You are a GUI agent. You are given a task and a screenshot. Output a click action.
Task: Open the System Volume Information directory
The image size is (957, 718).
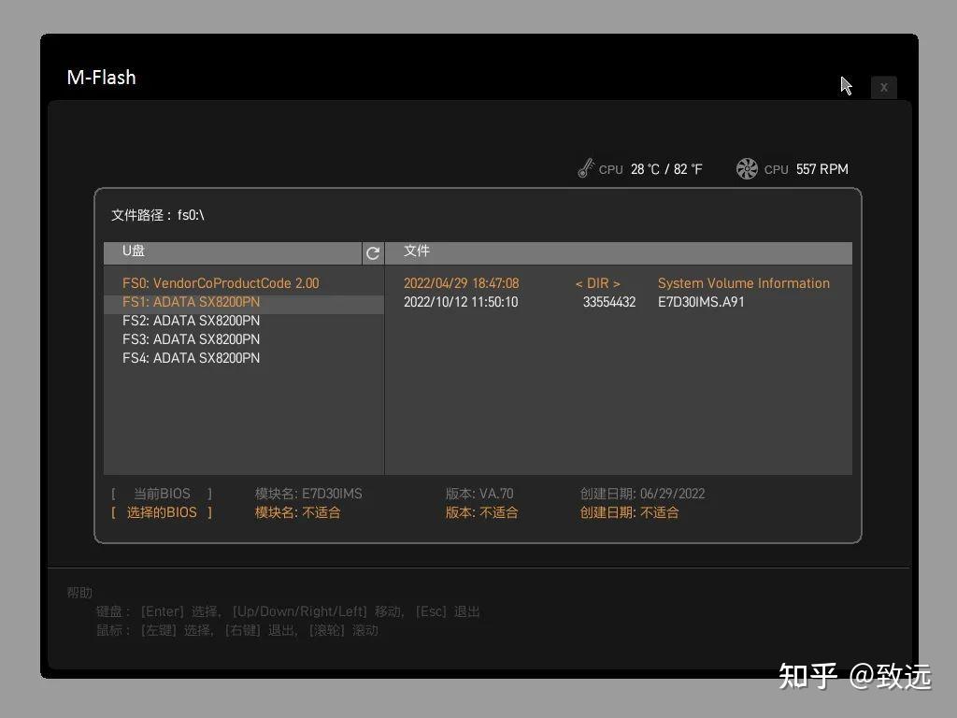(x=743, y=282)
